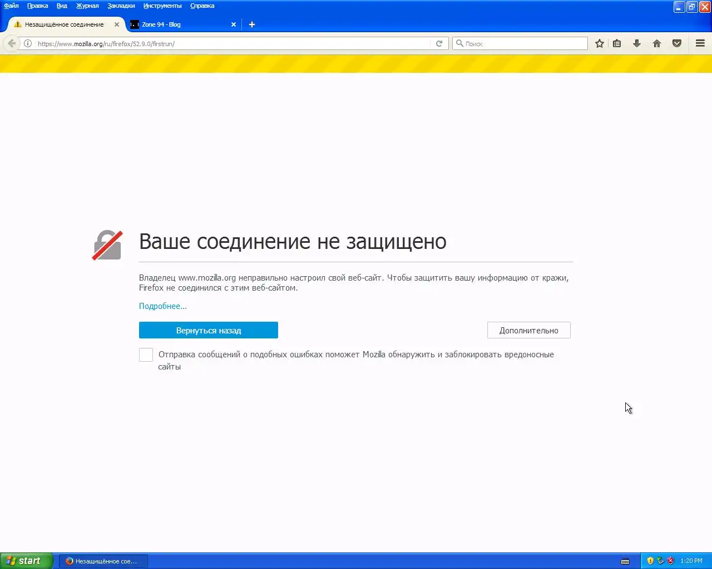
Task: Close the 'Zone 94 - Blog' tab
Action: [x=234, y=24]
